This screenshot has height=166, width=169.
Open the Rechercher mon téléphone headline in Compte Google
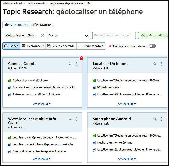(30, 80)
